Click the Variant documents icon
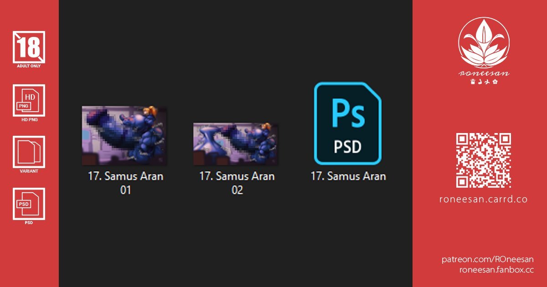The image size is (547, 287). [29, 152]
